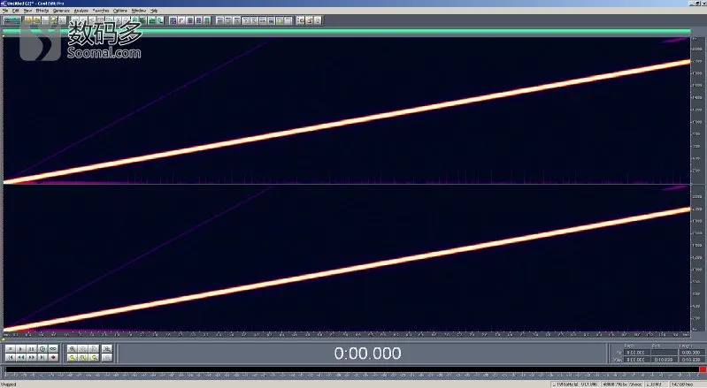This screenshot has height=388, width=707.
Task: Click the Zoom Out Vertically icon
Action: pos(107,357)
